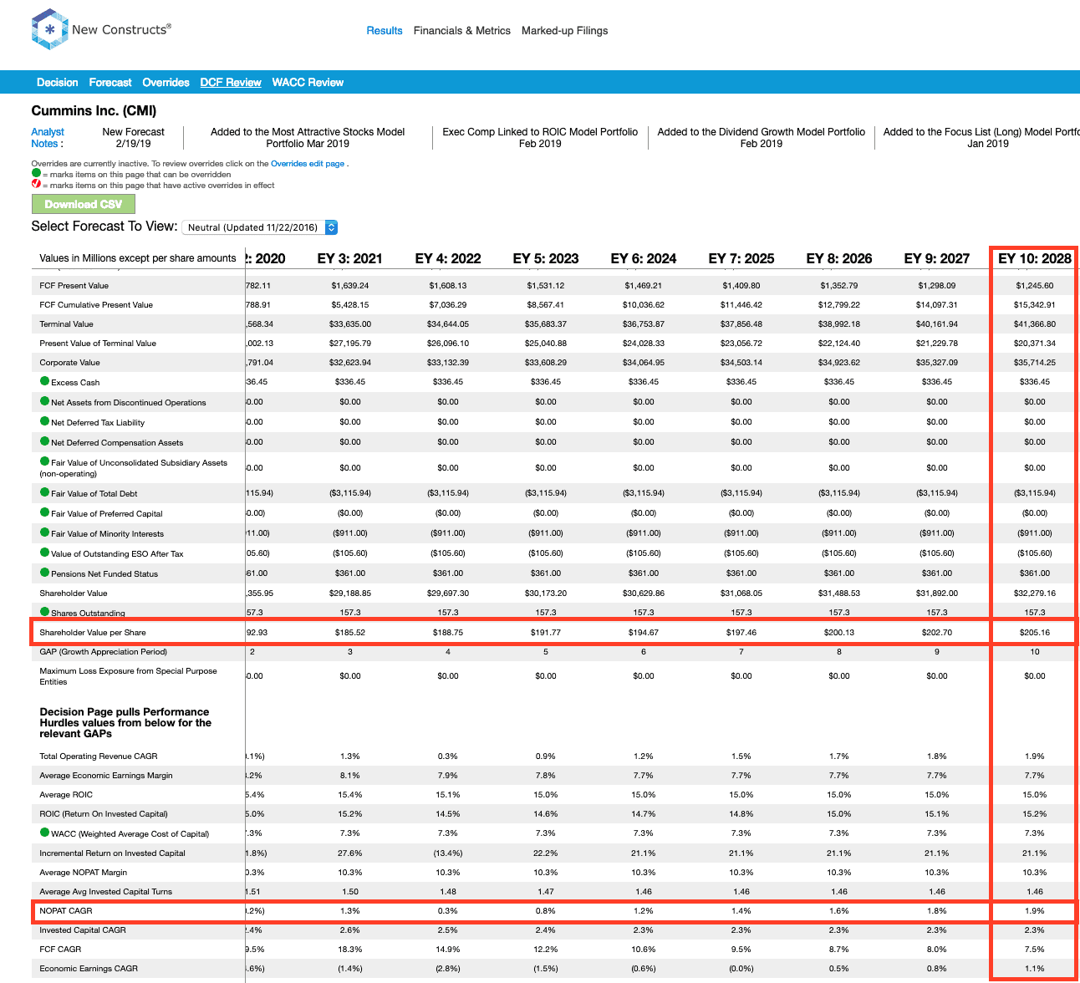Select the Total Operating Revenue CAGR label
This screenshot has width=1080, height=983.
[x=99, y=756]
